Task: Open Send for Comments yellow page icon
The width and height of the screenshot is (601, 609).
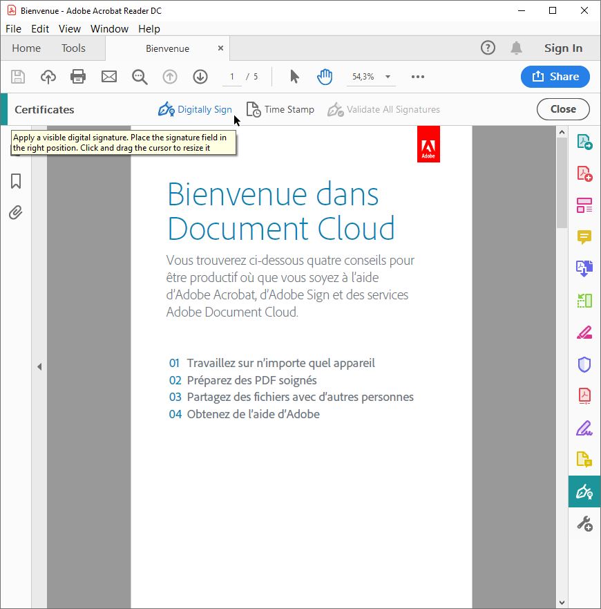Action: click(x=584, y=460)
